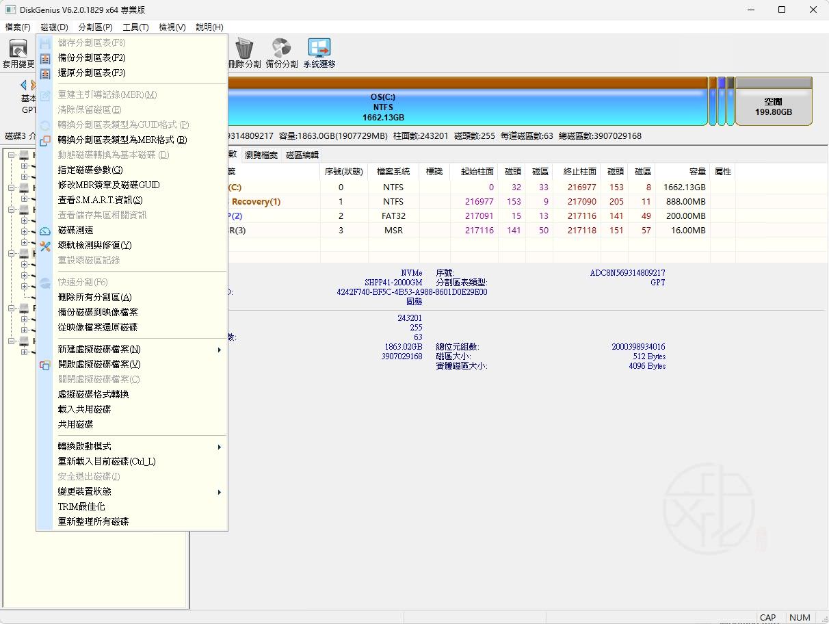The height and width of the screenshot is (624, 829).
Task: Click the FAT32 file system cell
Action: click(x=393, y=216)
